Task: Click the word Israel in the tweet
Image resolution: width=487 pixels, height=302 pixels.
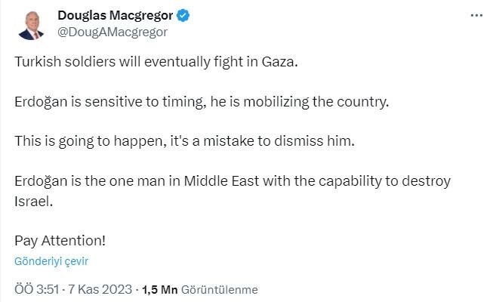Action: tap(33, 201)
